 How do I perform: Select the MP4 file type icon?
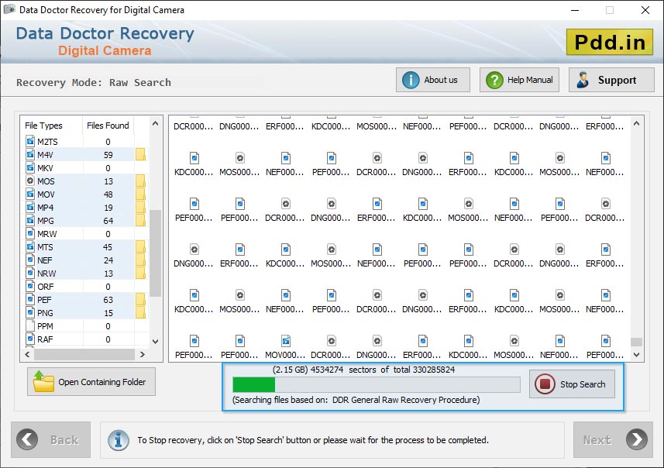tap(30, 207)
